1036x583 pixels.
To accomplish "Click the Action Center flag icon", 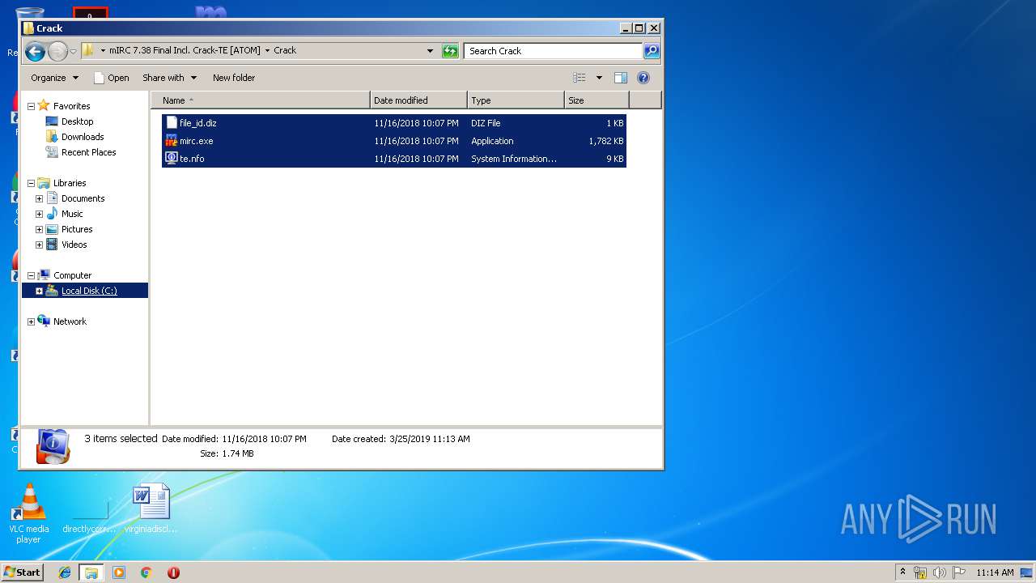I will (x=959, y=572).
